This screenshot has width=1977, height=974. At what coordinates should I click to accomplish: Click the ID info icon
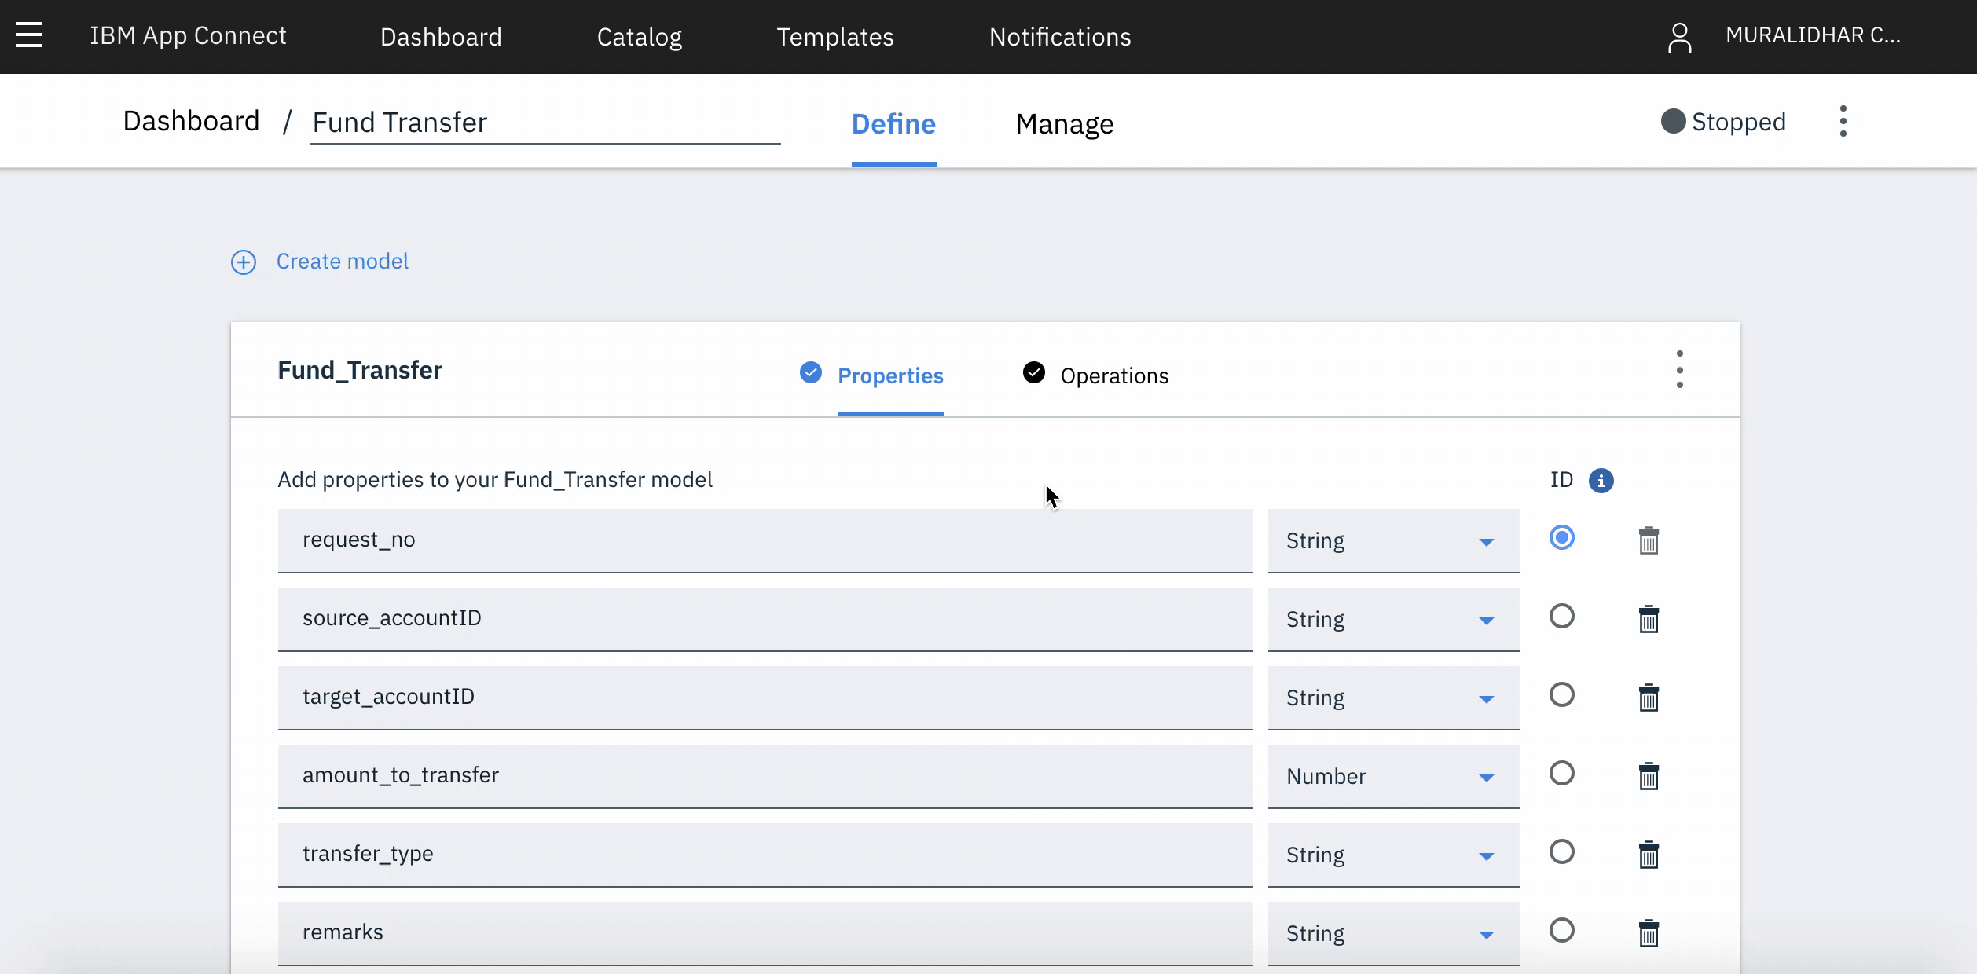point(1601,480)
